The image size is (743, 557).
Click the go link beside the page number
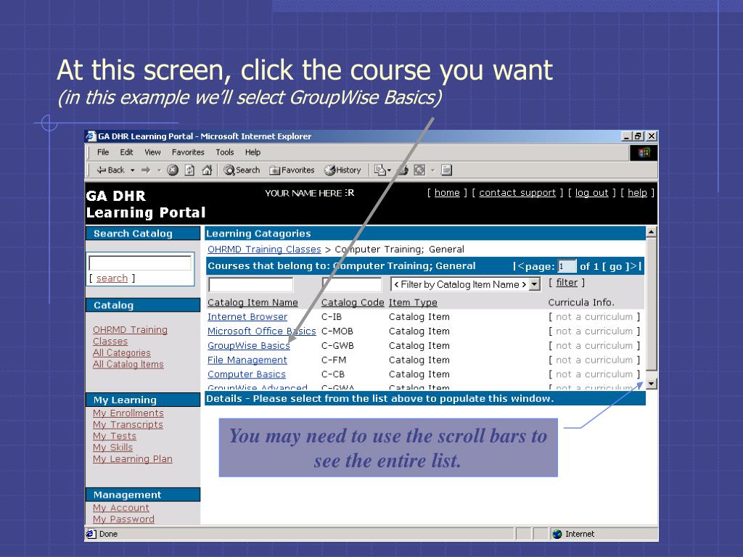[x=615, y=266]
